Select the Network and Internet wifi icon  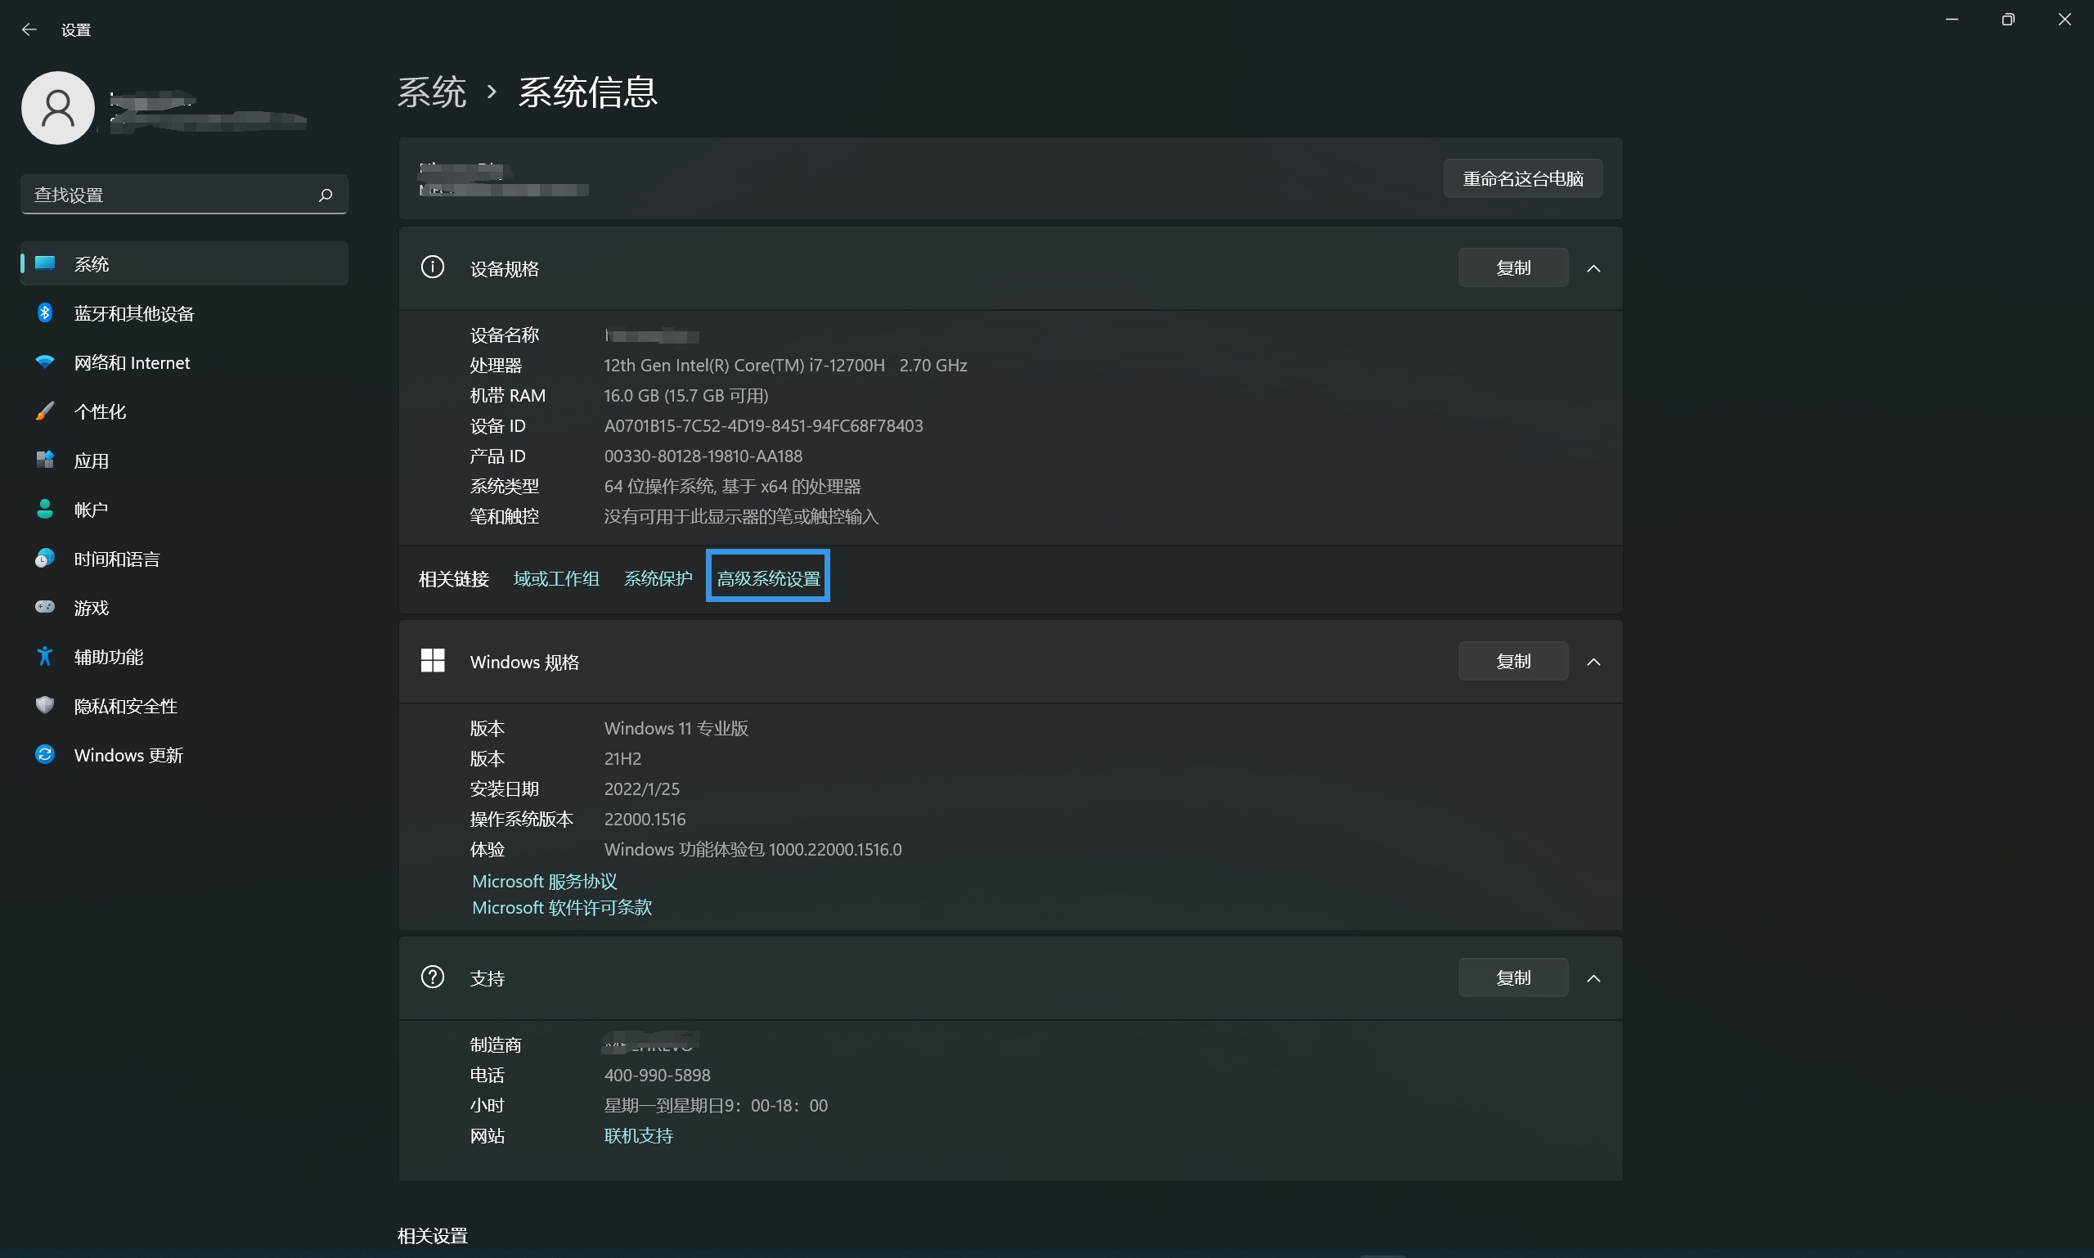(45, 363)
